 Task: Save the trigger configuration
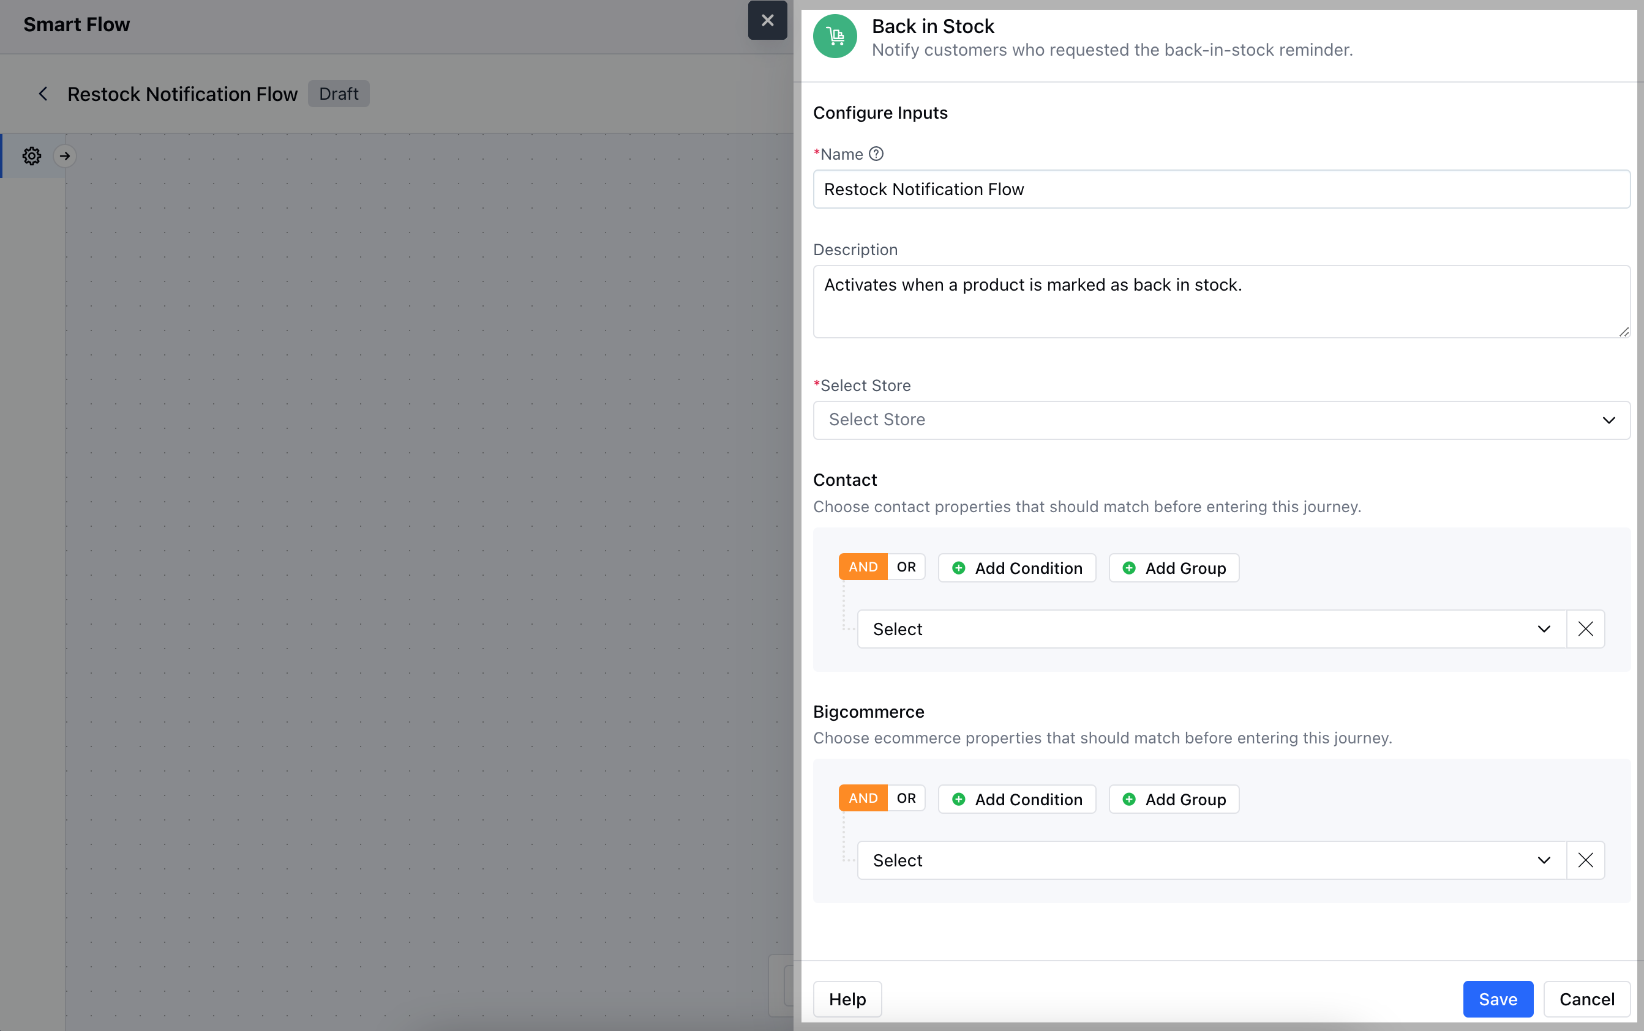point(1497,999)
